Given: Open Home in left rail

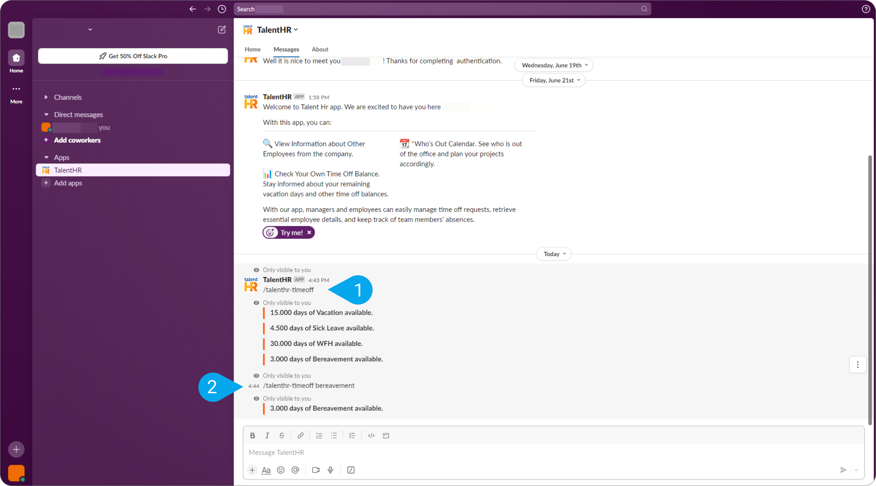Looking at the screenshot, I should (x=16, y=61).
